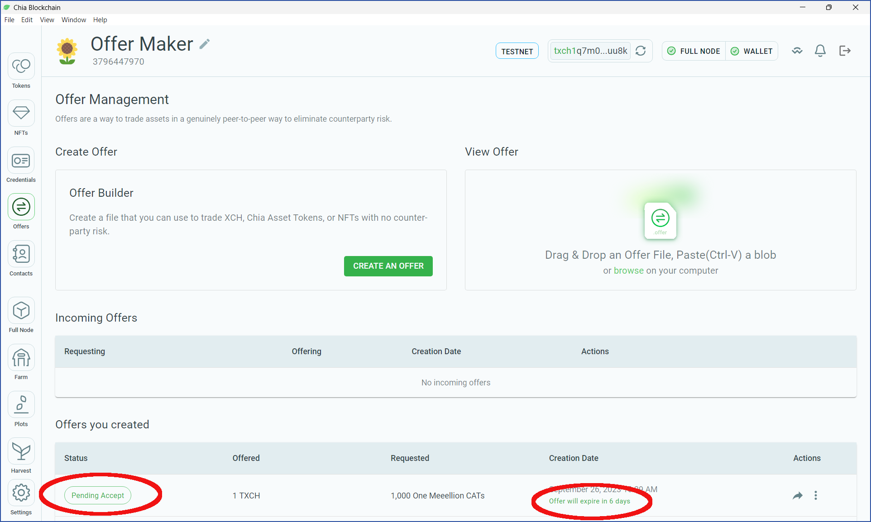Share the 1 TXCH offer
Viewport: 871px width, 522px height.
tap(798, 496)
